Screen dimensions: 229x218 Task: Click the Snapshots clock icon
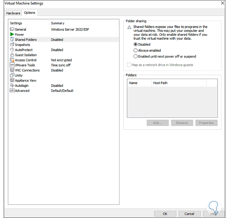(12, 44)
